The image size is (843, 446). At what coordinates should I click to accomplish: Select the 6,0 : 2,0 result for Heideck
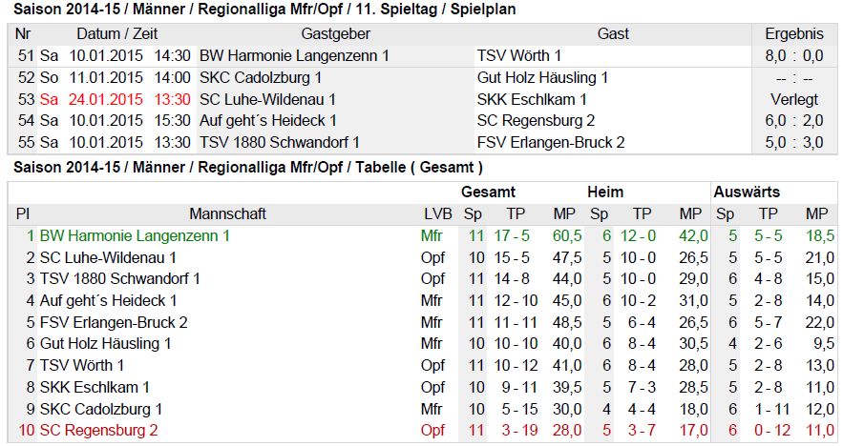(x=794, y=121)
